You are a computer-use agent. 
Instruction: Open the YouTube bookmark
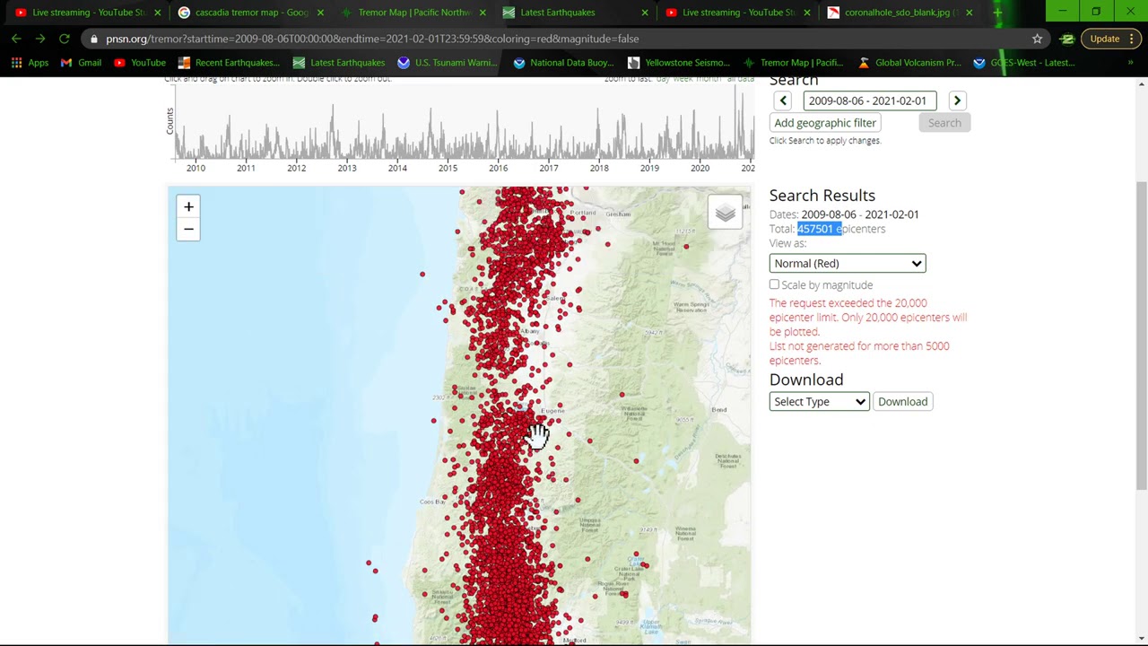139,63
